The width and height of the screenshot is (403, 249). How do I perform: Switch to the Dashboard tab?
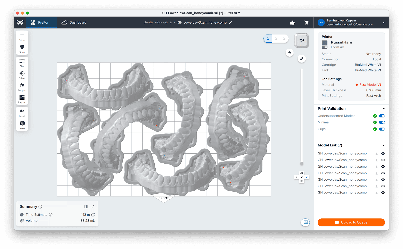74,23
